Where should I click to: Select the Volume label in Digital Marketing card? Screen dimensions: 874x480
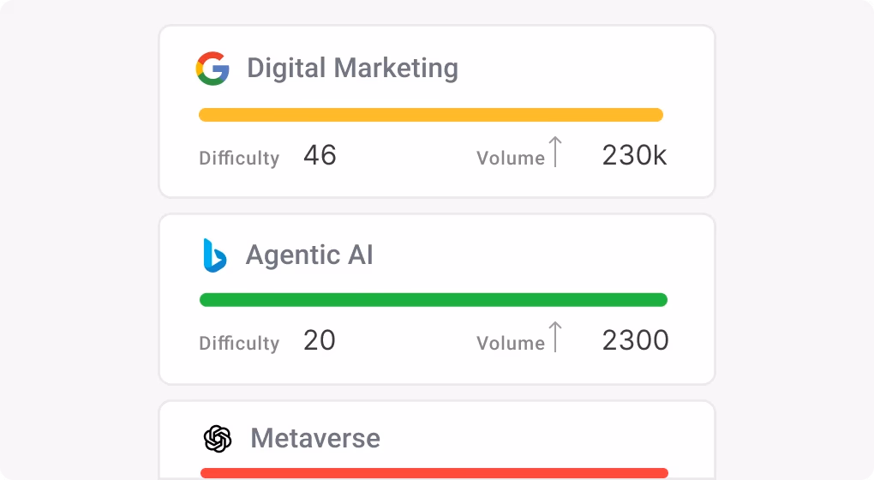click(x=511, y=159)
